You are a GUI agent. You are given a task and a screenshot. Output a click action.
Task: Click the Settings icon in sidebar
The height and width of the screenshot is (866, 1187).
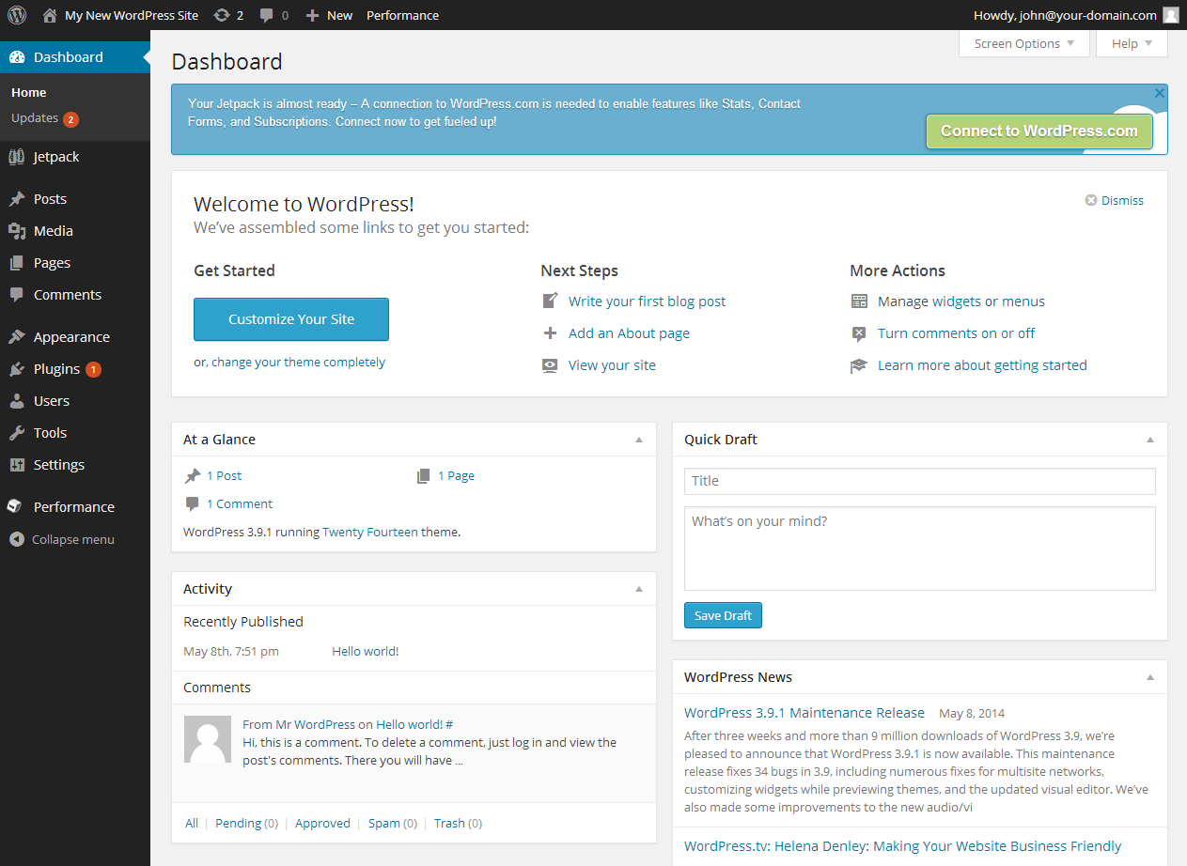(x=17, y=465)
